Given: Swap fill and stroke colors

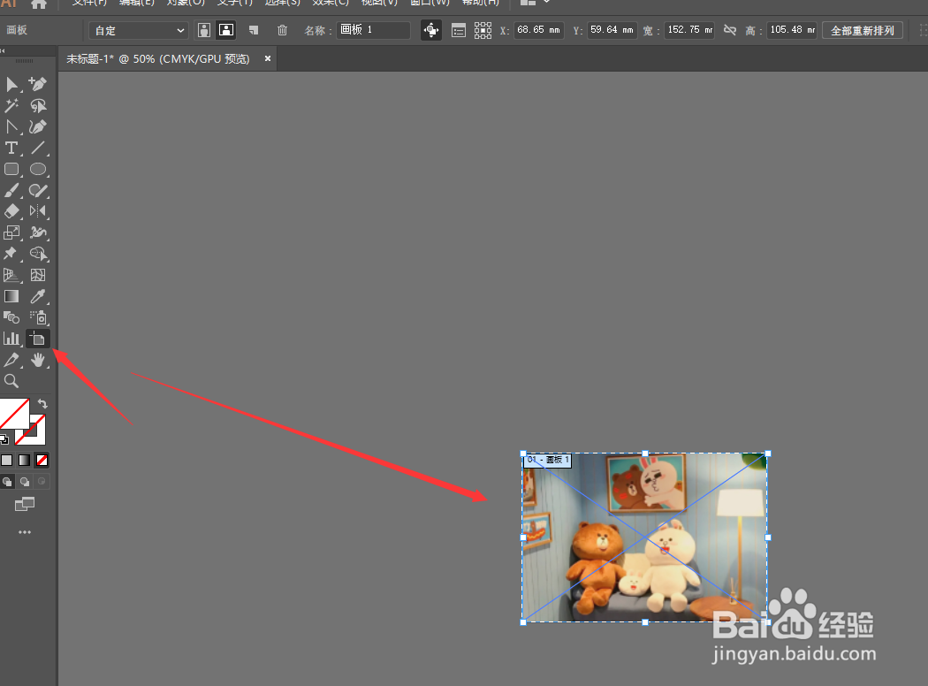Looking at the screenshot, I should (x=42, y=404).
